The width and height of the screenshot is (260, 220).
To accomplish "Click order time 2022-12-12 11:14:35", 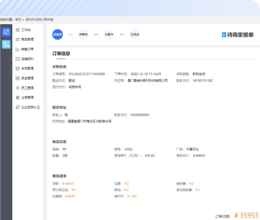I will click(146, 74).
